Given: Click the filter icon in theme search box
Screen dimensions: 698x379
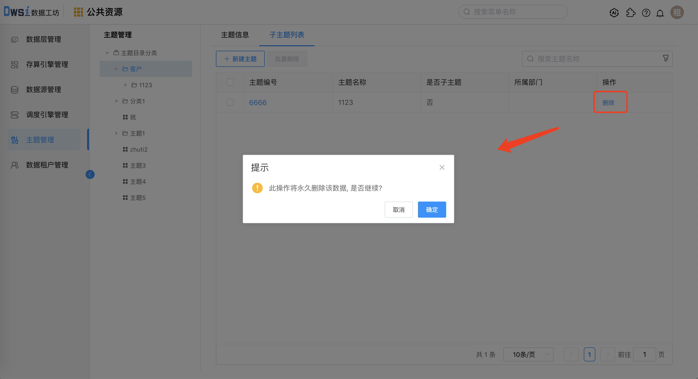Looking at the screenshot, I should [666, 59].
